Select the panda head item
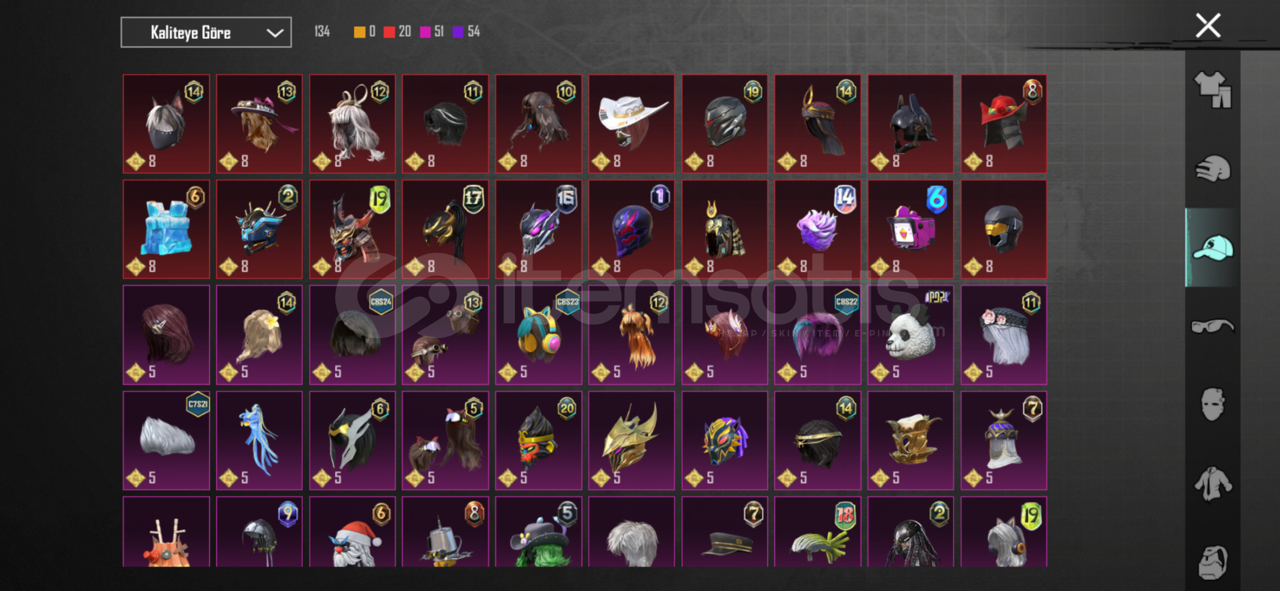This screenshot has width=1280, height=591. pyautogui.click(x=910, y=335)
